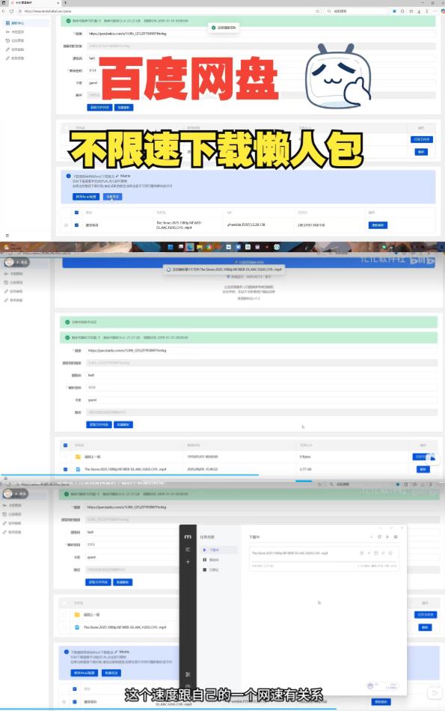Expand The.Stone.2025 result row in the top frame

pyautogui.click(x=66, y=225)
